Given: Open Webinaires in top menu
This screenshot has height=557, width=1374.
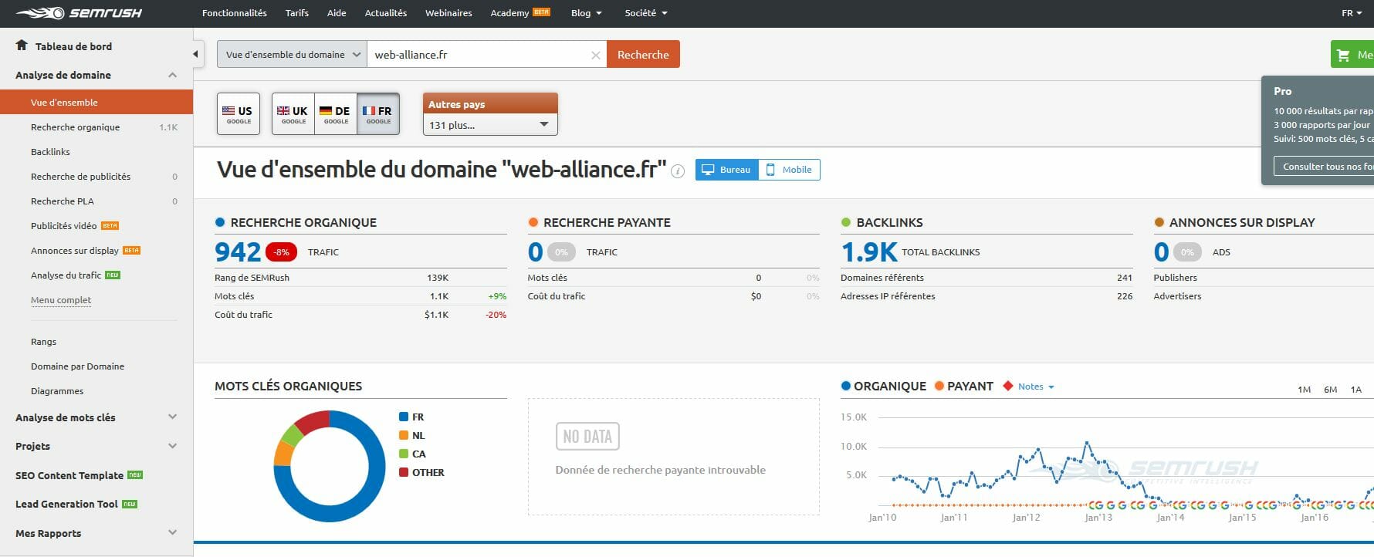Looking at the screenshot, I should pyautogui.click(x=448, y=13).
